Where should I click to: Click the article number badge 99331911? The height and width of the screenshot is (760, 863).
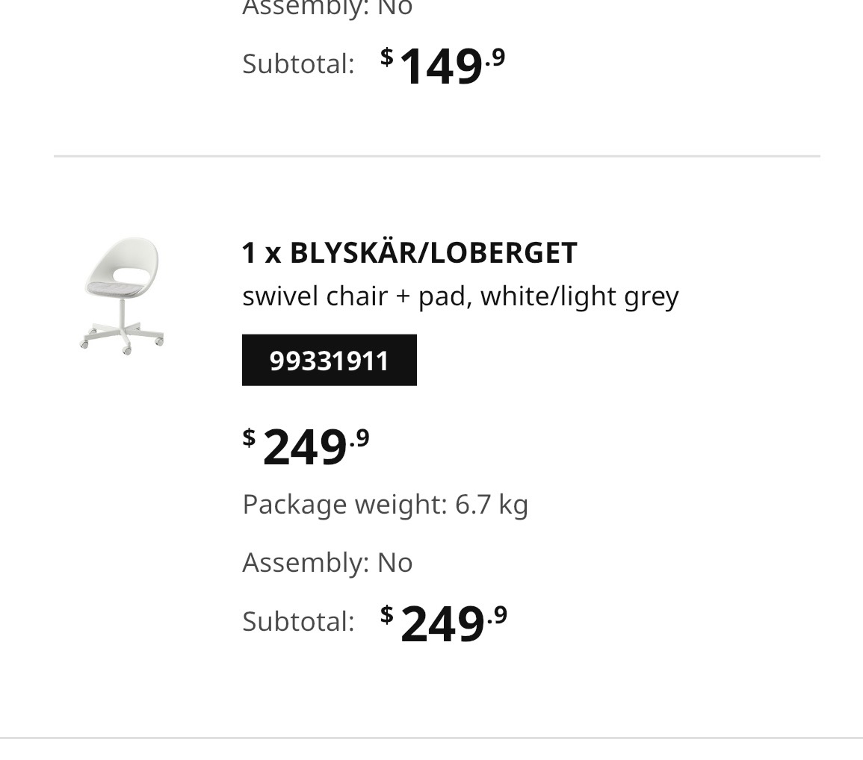pyautogui.click(x=329, y=361)
